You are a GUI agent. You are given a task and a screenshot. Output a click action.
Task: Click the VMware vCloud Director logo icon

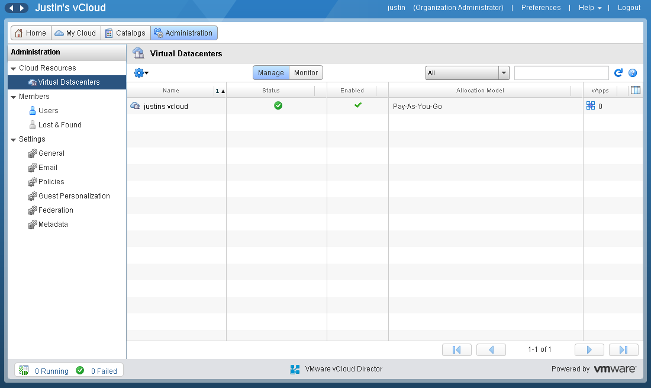(295, 369)
